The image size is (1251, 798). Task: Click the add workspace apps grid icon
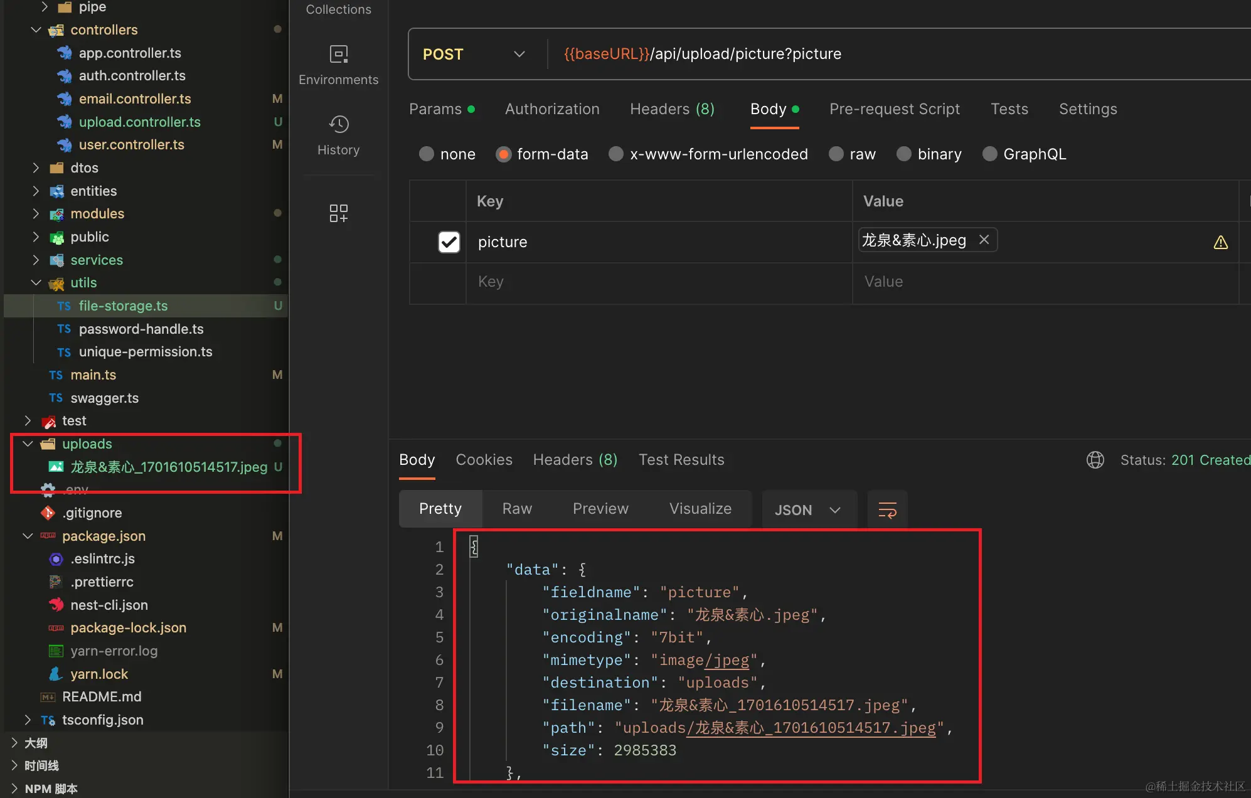338,213
